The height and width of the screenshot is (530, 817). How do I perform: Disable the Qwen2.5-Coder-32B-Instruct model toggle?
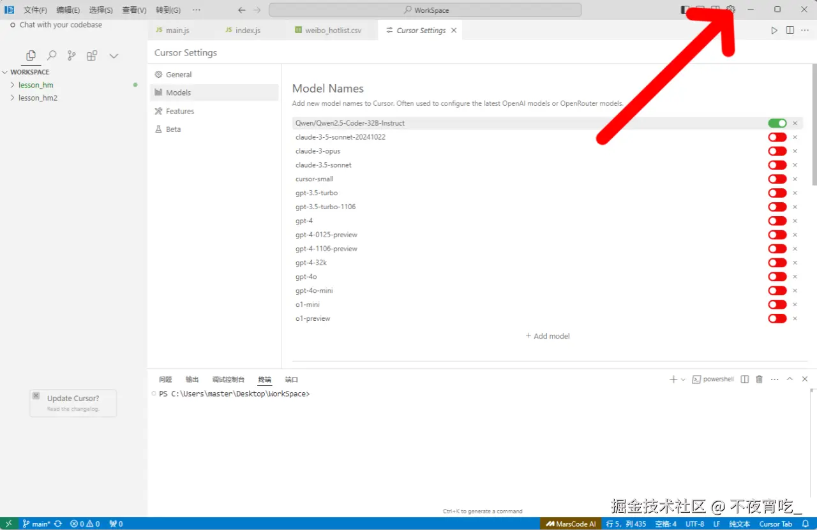777,123
